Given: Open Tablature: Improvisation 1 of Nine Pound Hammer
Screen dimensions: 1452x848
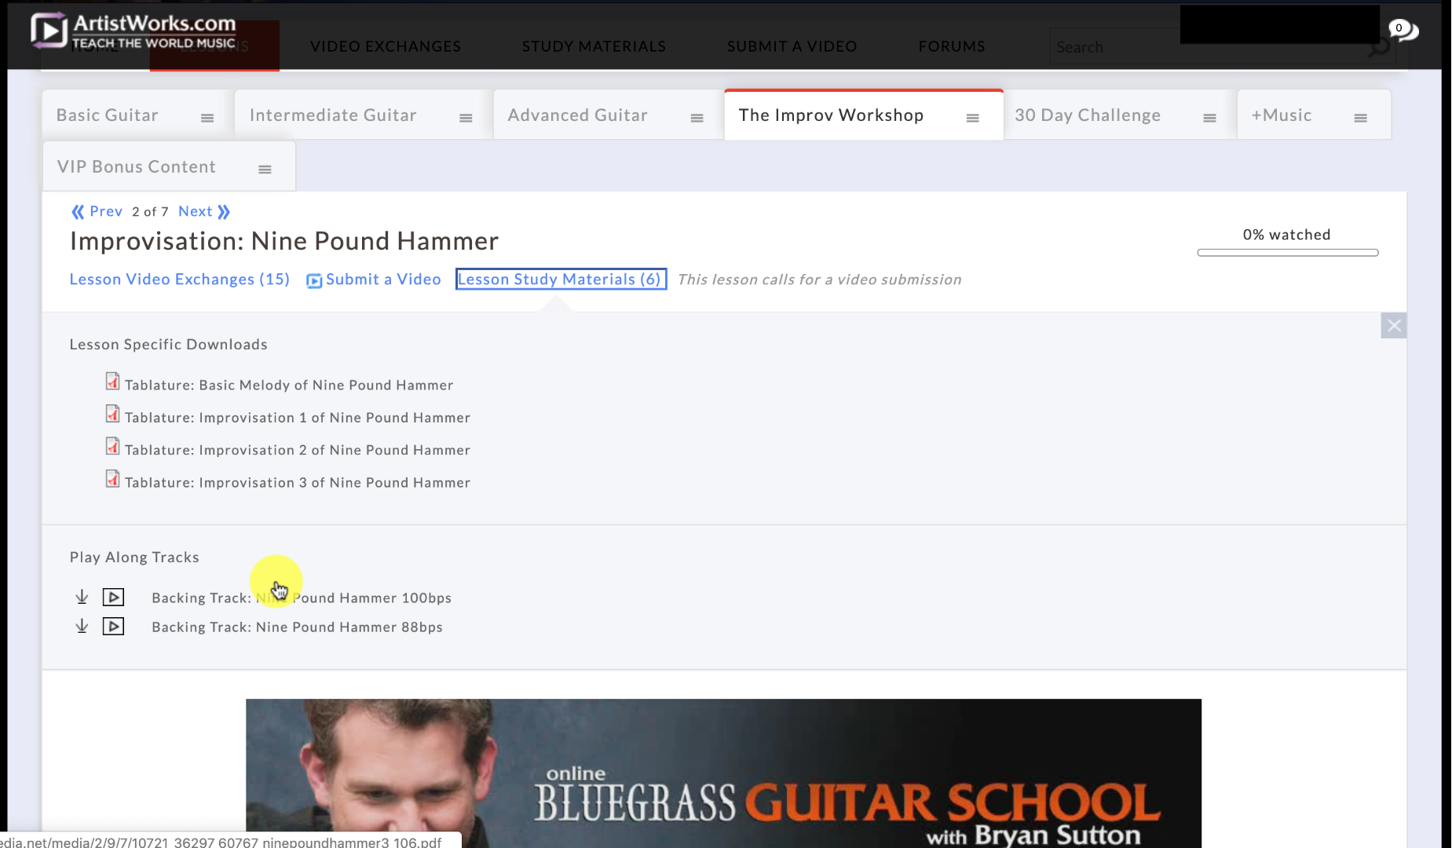Looking at the screenshot, I should [298, 418].
